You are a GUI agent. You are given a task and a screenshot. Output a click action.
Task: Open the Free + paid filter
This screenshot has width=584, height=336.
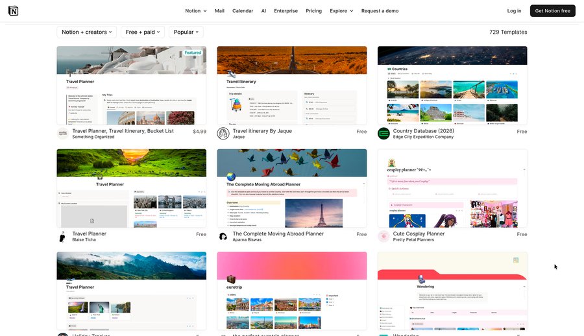[x=143, y=32]
